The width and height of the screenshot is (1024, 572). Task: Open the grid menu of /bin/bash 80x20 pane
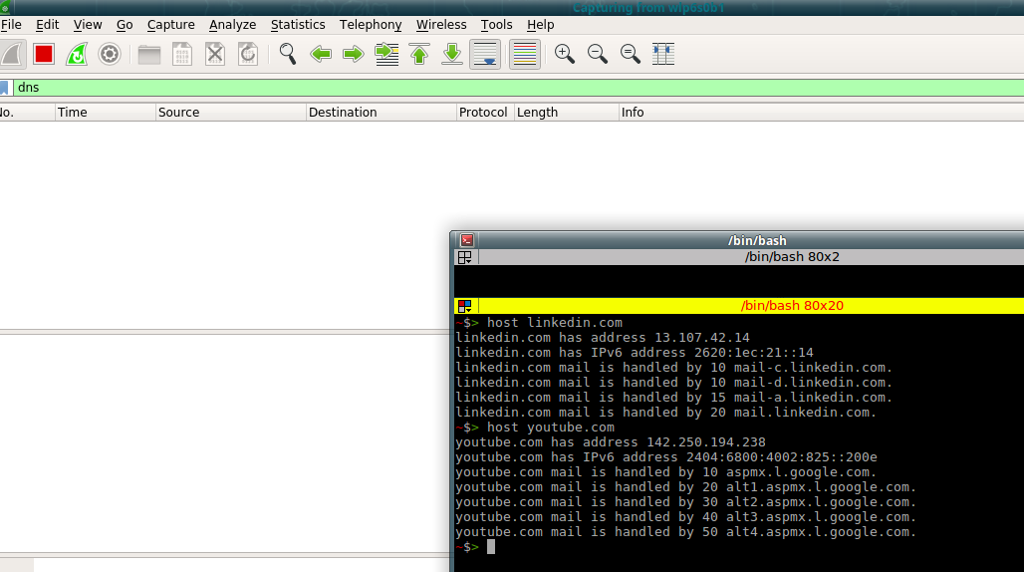[x=465, y=306]
